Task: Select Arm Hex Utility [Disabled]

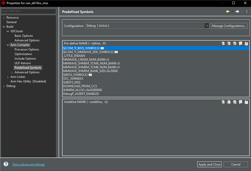Action: (28, 81)
